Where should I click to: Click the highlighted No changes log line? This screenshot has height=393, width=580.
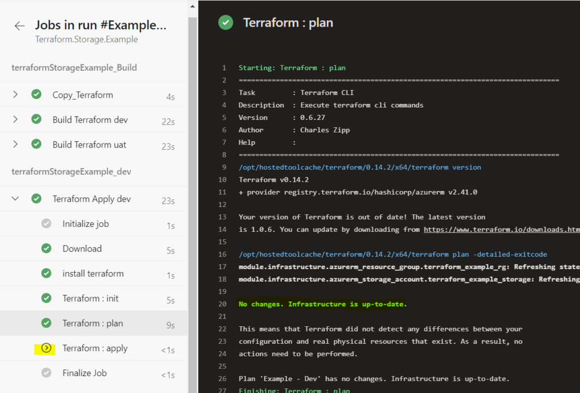click(x=322, y=304)
